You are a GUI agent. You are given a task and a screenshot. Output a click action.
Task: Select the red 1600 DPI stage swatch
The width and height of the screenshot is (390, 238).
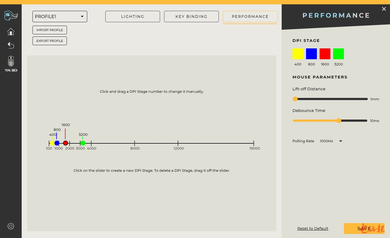325,54
